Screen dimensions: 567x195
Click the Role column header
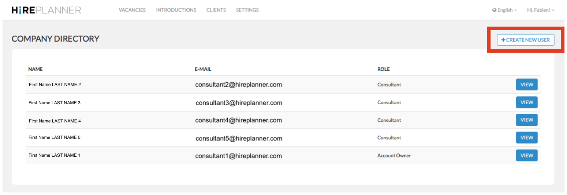pyautogui.click(x=383, y=69)
